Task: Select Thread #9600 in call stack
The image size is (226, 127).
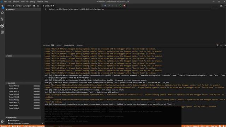Action: coord(13,105)
